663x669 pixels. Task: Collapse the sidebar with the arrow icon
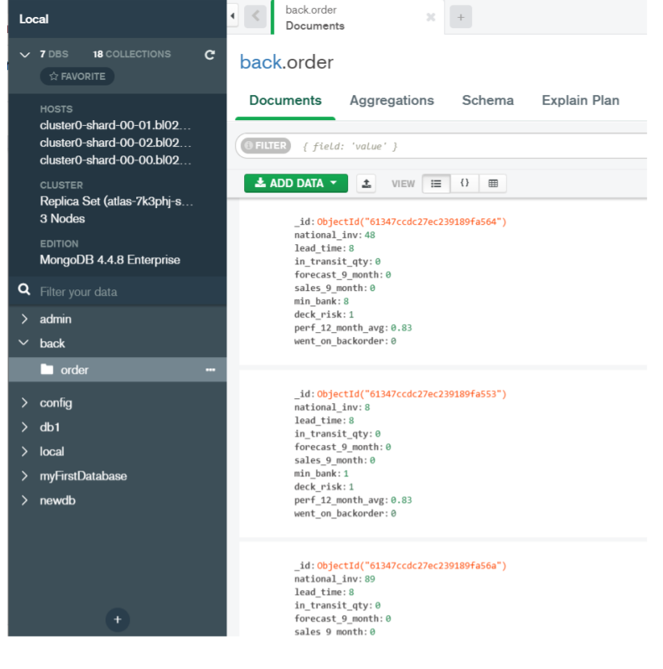[232, 16]
